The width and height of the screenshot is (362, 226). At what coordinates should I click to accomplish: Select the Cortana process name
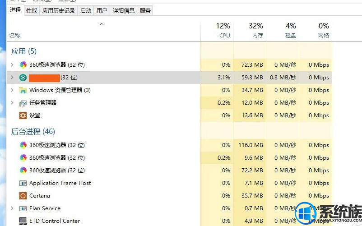39,196
